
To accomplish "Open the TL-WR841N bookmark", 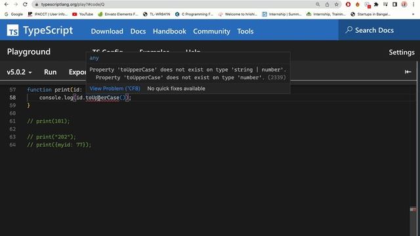I will 156,14.
